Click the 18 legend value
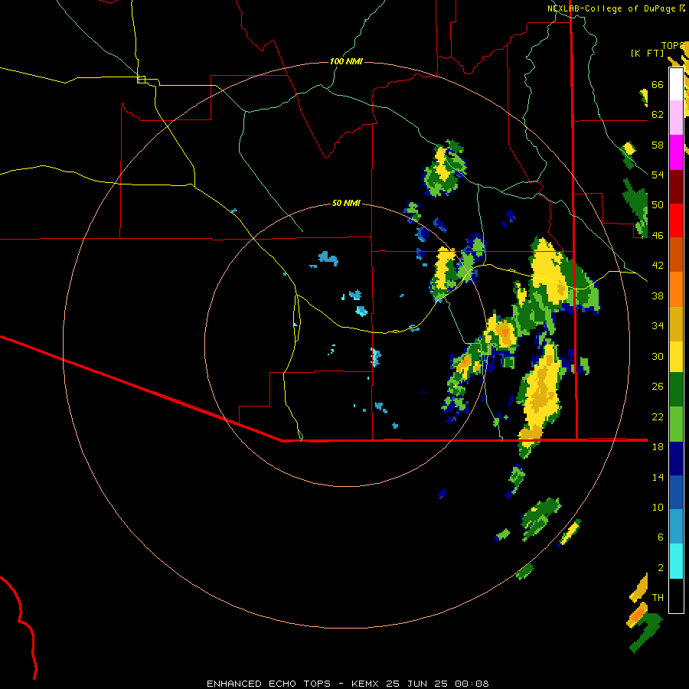This screenshot has width=689, height=689. point(658,447)
